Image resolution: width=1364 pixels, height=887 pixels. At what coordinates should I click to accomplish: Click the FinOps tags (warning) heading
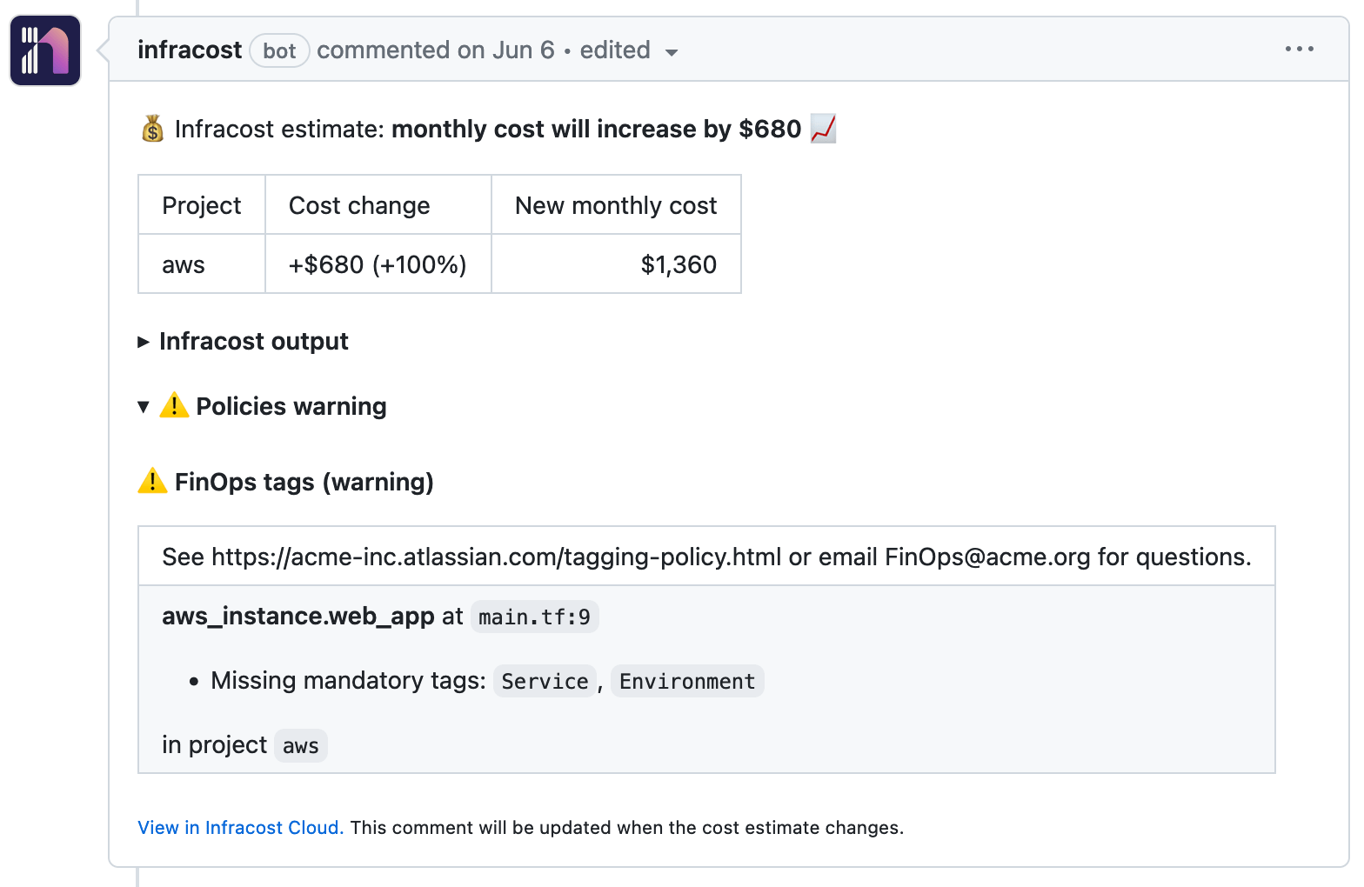click(x=304, y=482)
